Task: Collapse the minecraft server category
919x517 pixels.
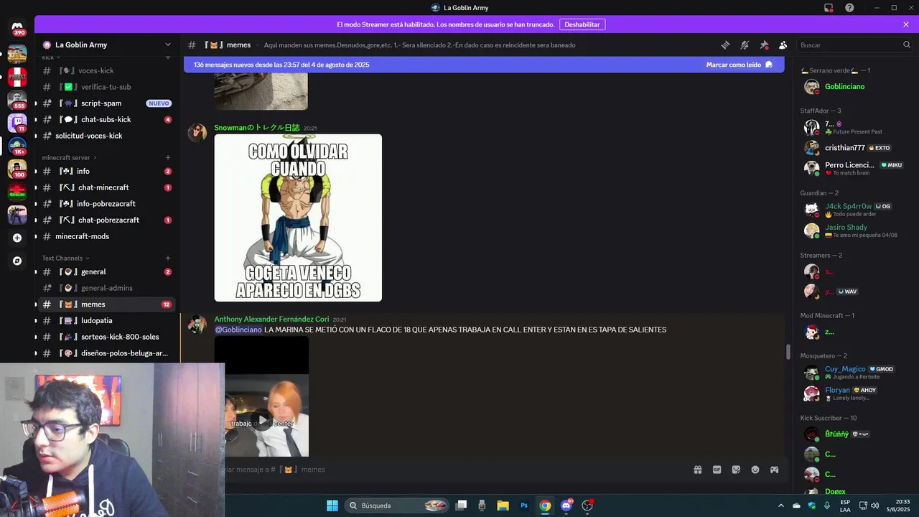Action: pyautogui.click(x=69, y=157)
